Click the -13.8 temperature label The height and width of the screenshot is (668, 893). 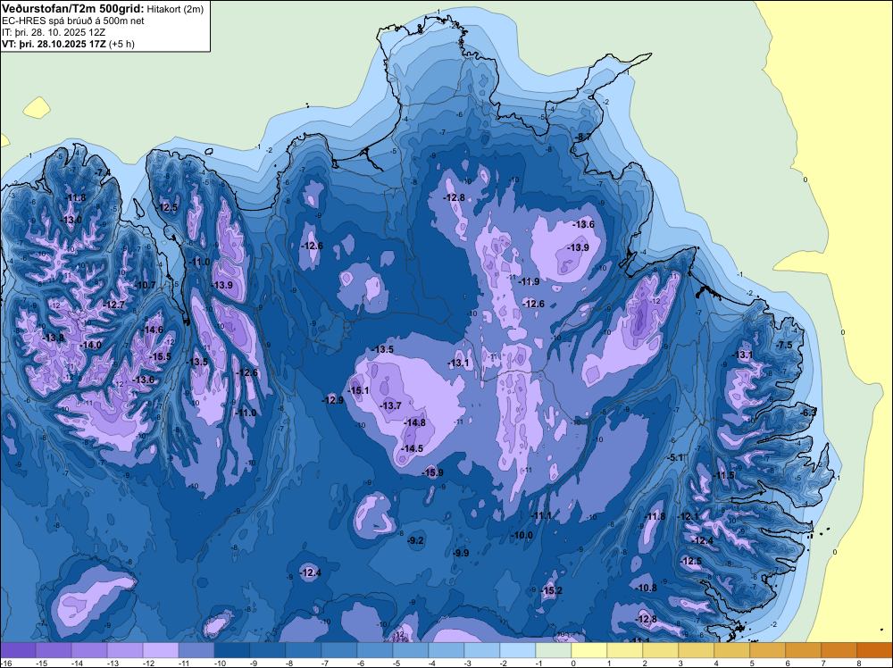point(54,338)
